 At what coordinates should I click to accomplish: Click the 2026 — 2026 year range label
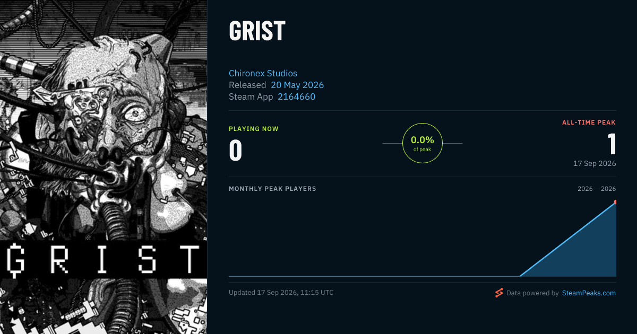(x=597, y=189)
